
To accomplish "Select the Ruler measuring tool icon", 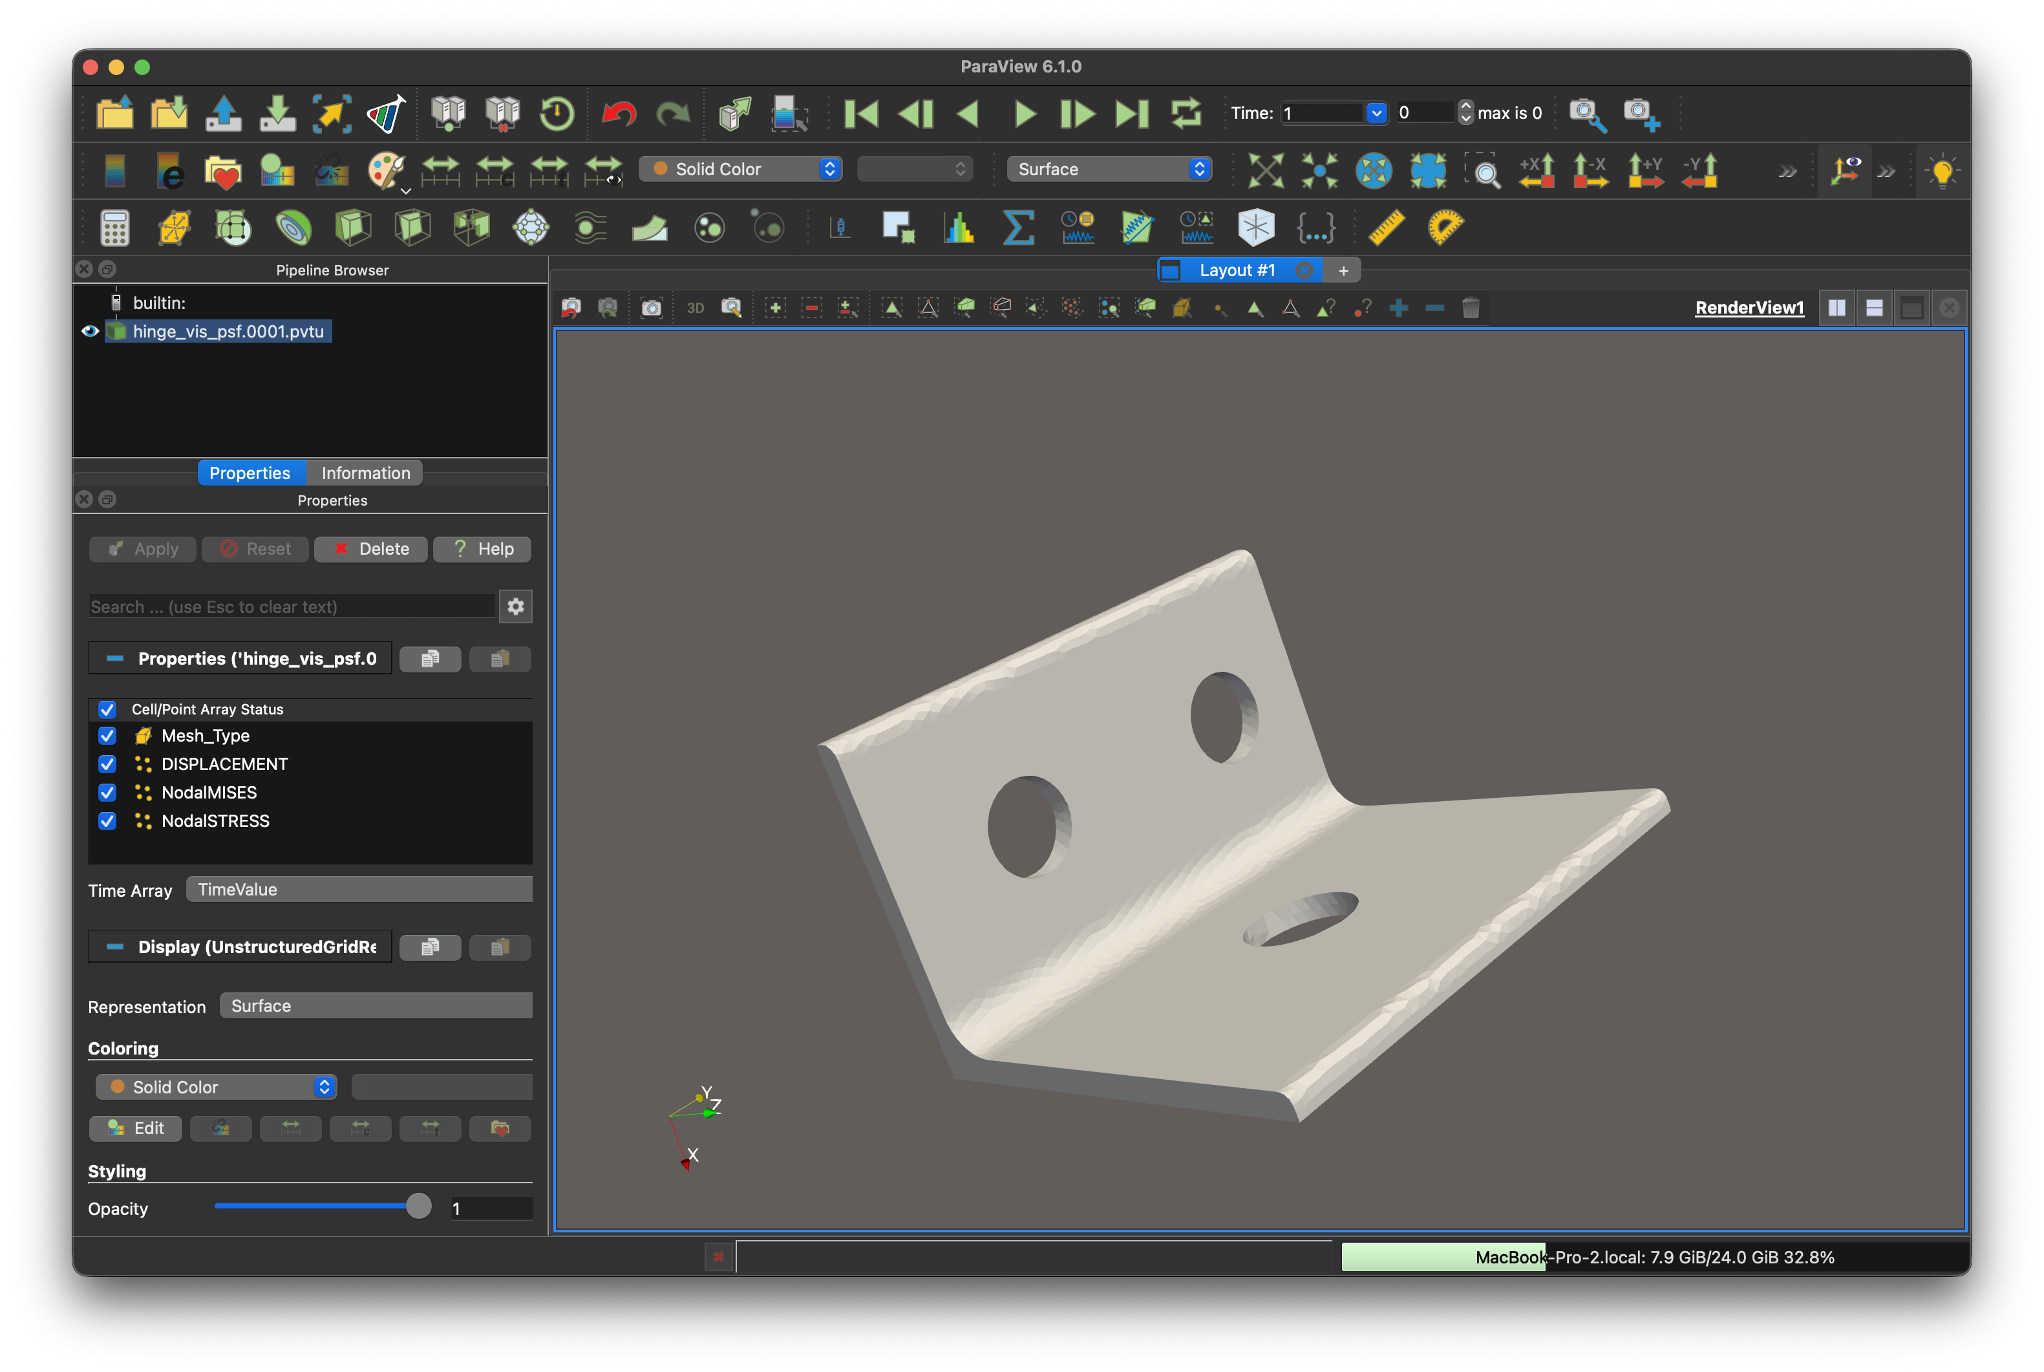I will tap(1387, 228).
